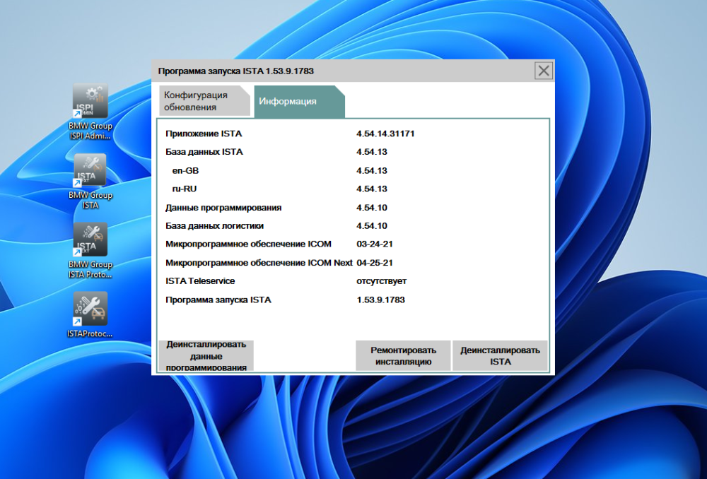Click Деинсталлировать данные программирования button
This screenshot has width=707, height=479.
(206, 355)
